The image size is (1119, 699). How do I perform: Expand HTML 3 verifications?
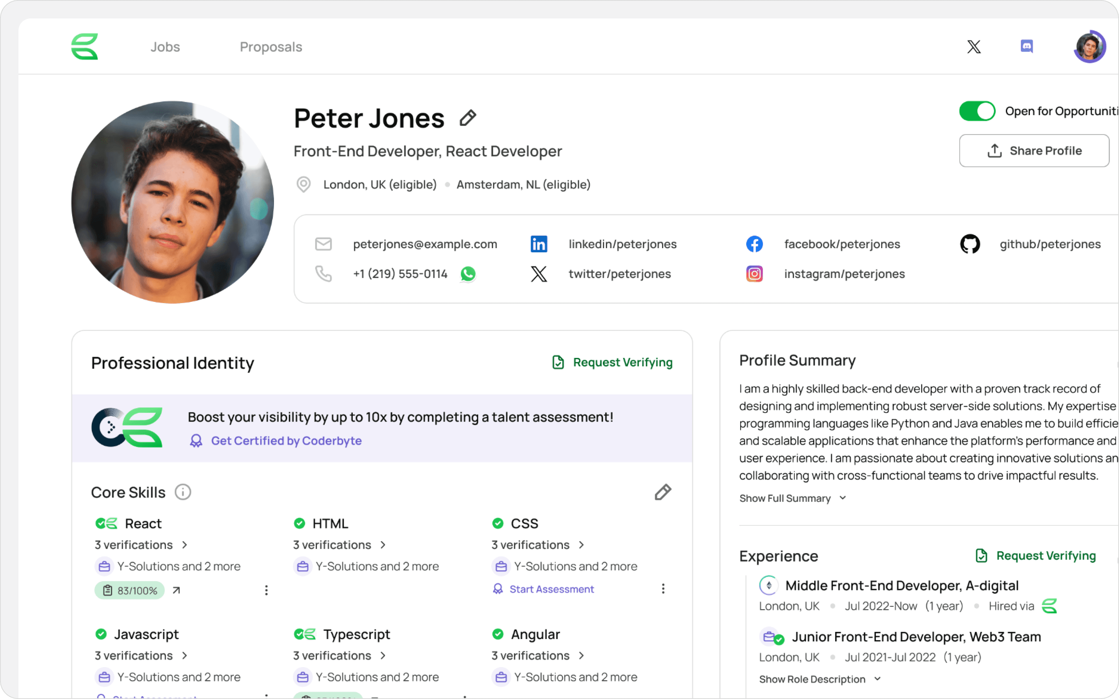[x=339, y=545]
